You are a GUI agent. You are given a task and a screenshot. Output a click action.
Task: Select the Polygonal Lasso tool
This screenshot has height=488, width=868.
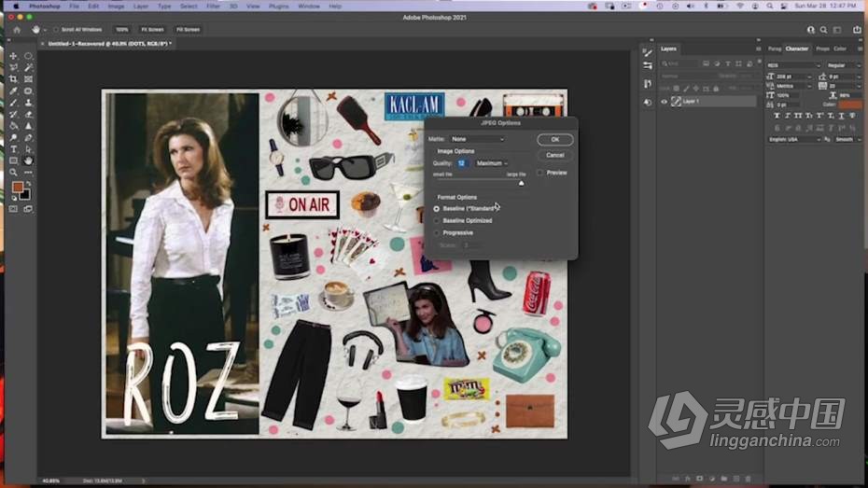[x=13, y=67]
